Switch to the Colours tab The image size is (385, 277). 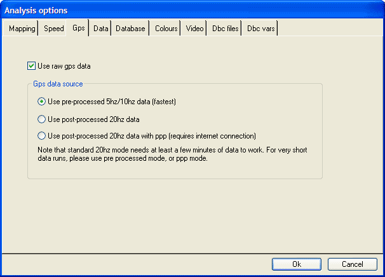(166, 29)
